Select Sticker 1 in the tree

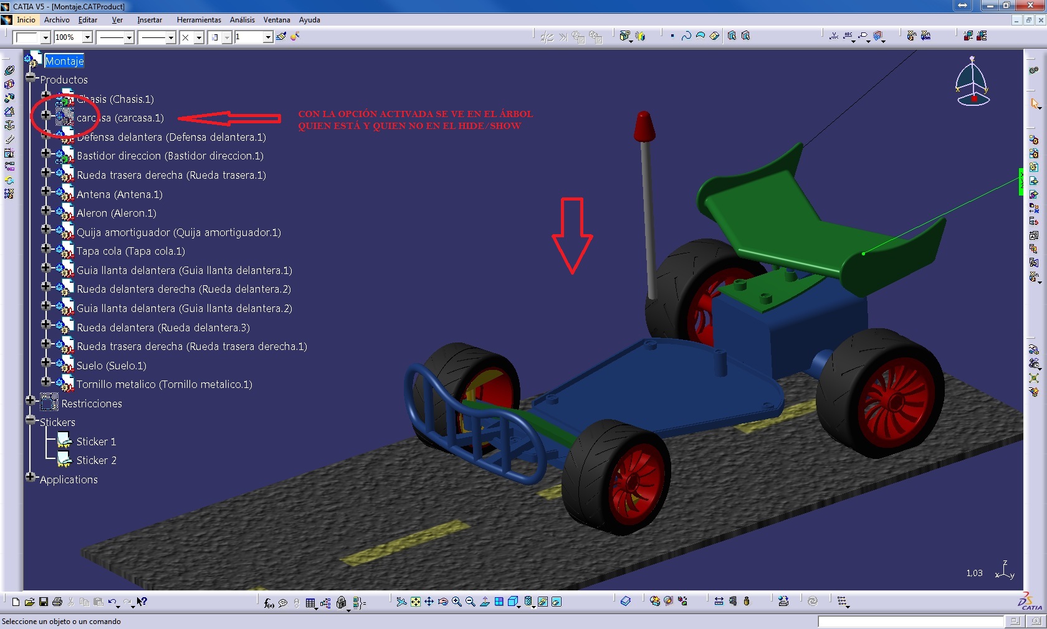(x=96, y=442)
